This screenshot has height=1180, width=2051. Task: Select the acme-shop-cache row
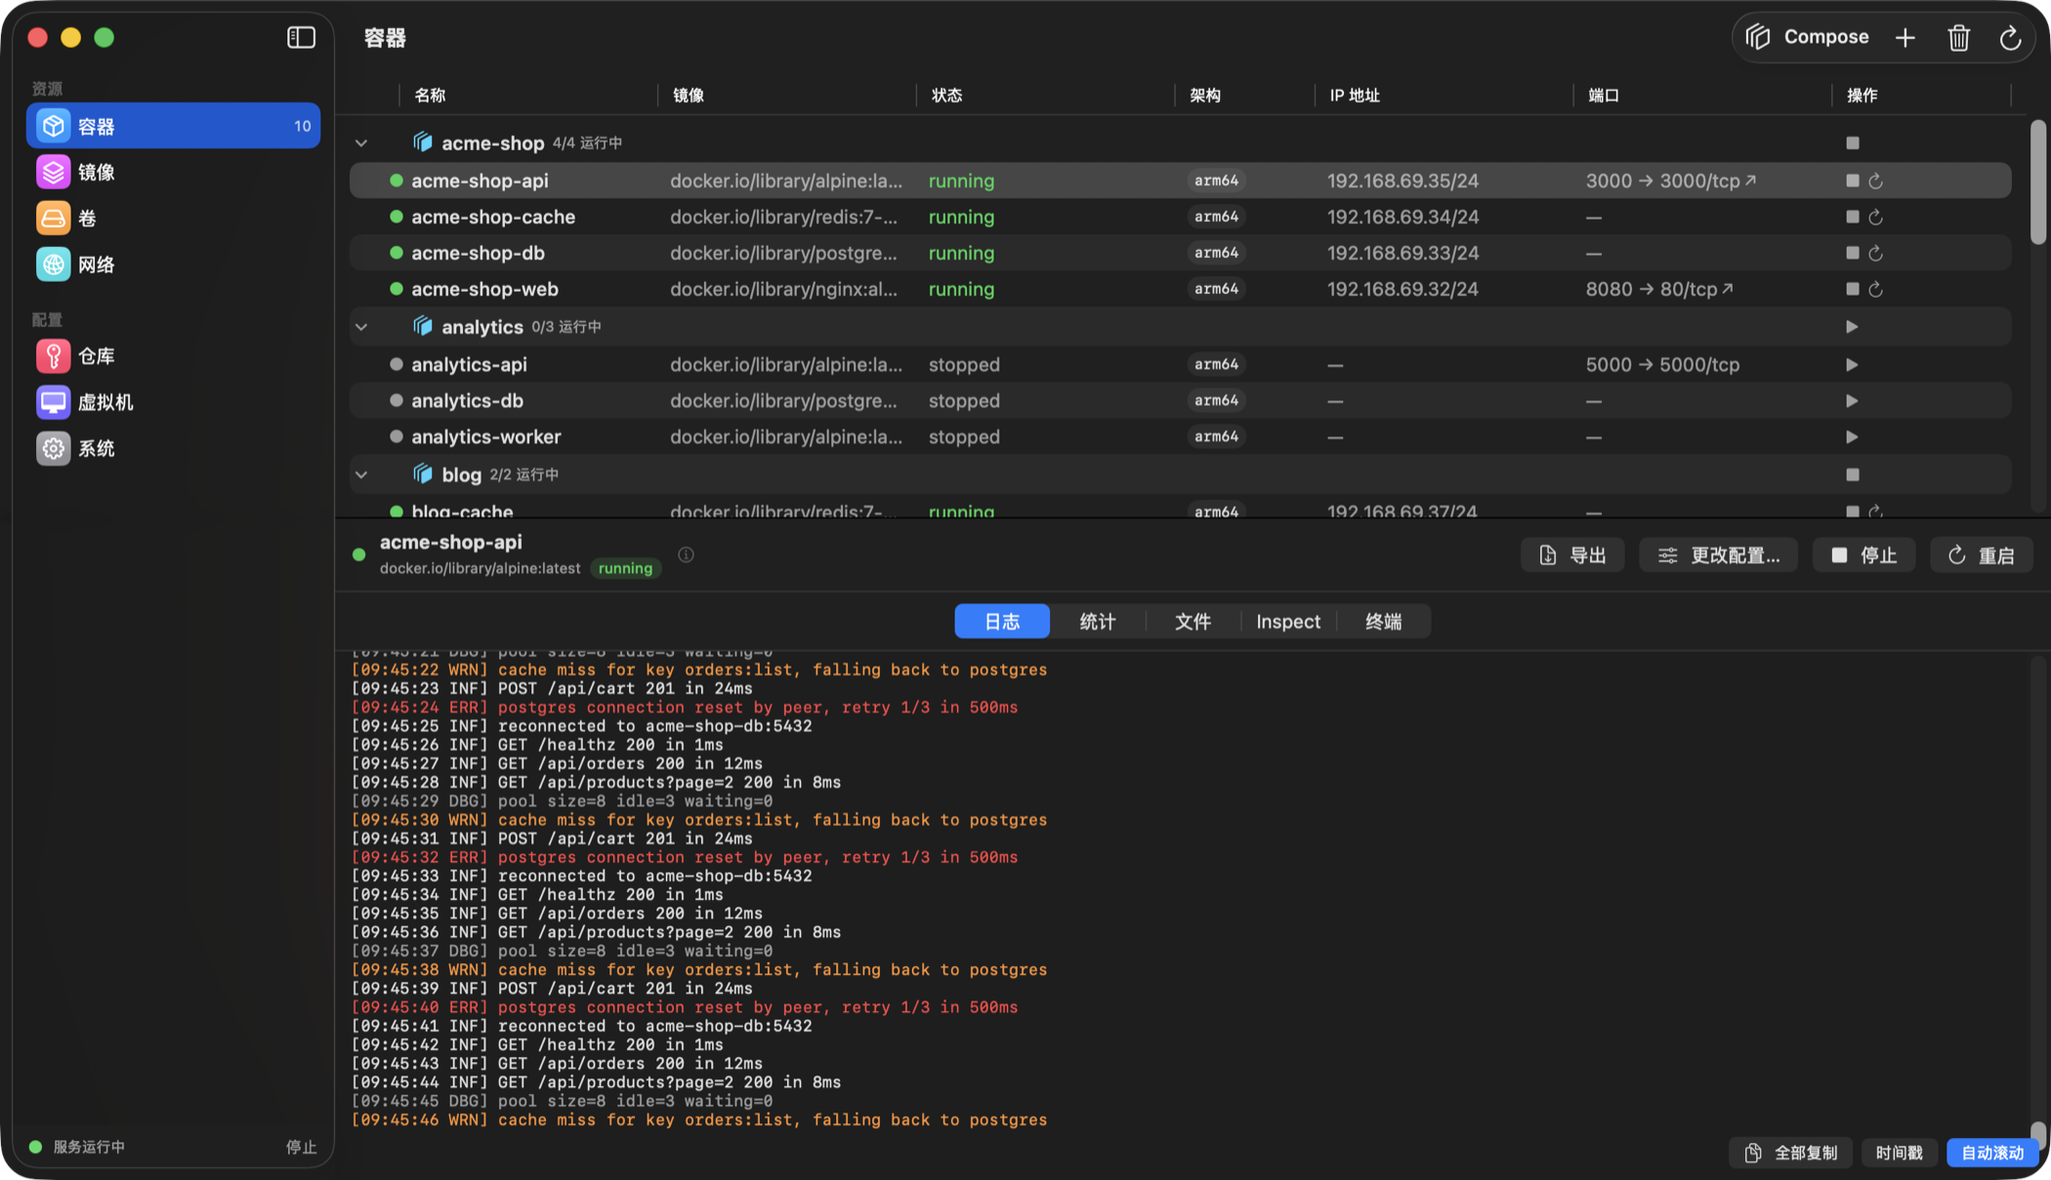[x=1180, y=217]
